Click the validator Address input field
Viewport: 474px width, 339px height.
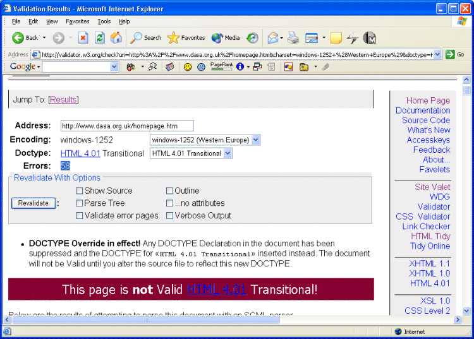tap(127, 126)
